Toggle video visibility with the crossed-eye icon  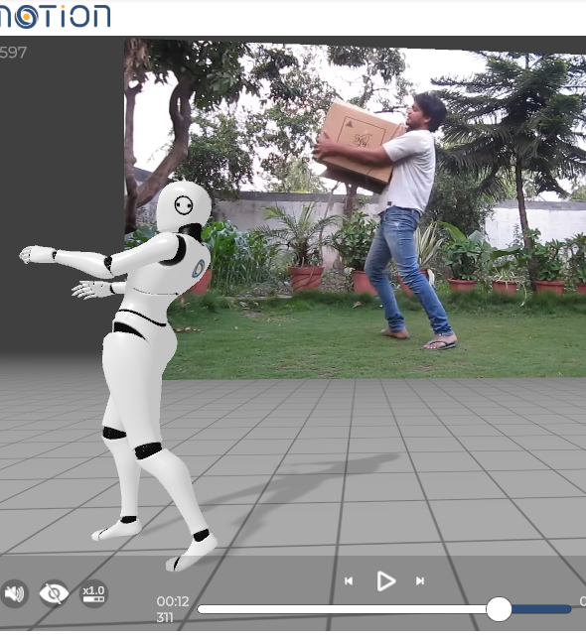pos(54,593)
